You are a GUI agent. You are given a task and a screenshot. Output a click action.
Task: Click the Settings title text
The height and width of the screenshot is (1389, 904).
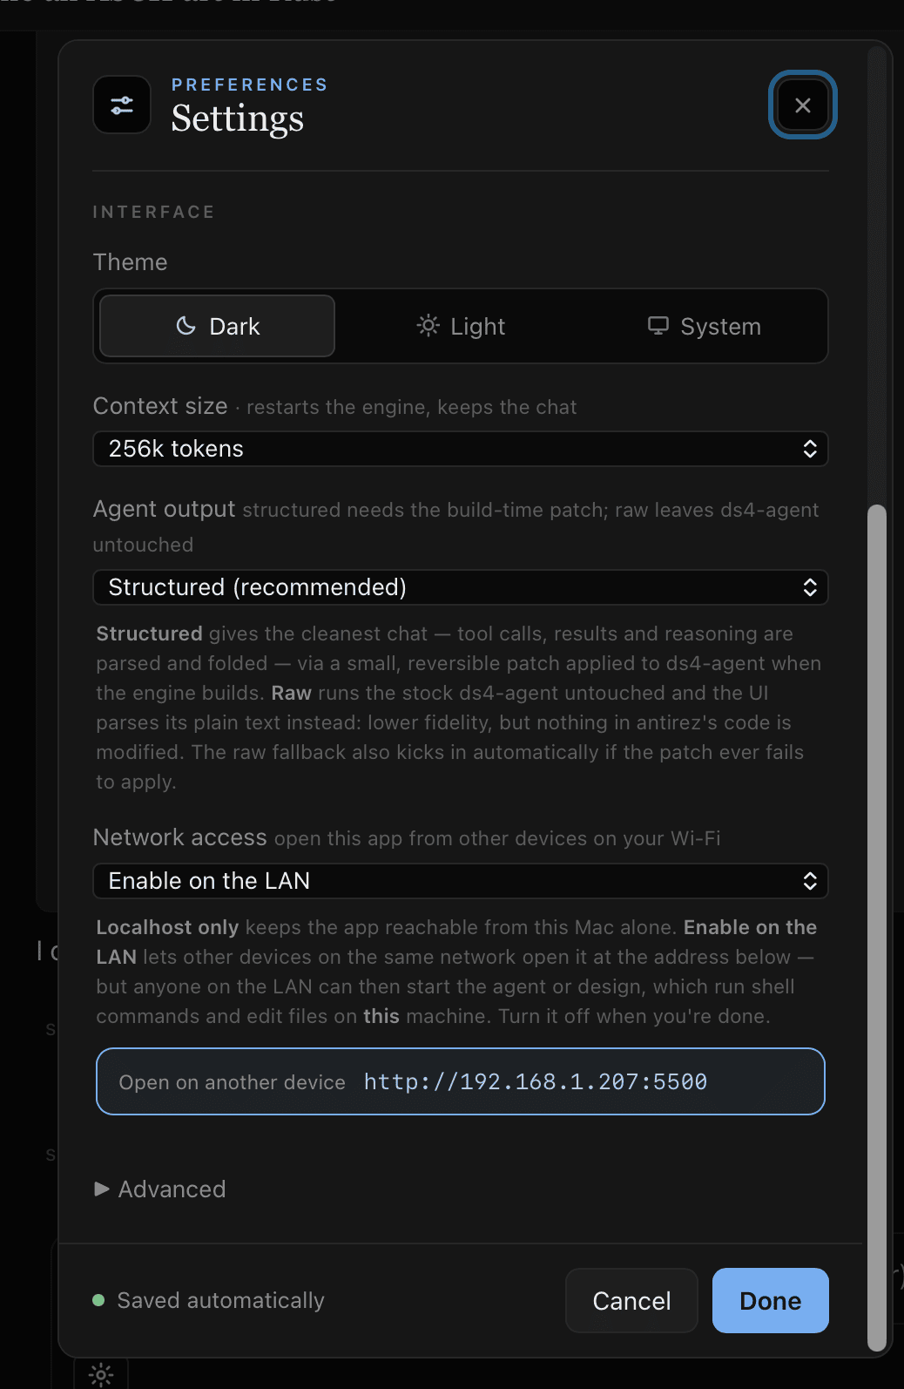click(237, 119)
